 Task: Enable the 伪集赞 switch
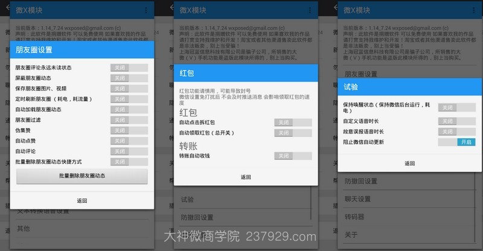pos(129,130)
